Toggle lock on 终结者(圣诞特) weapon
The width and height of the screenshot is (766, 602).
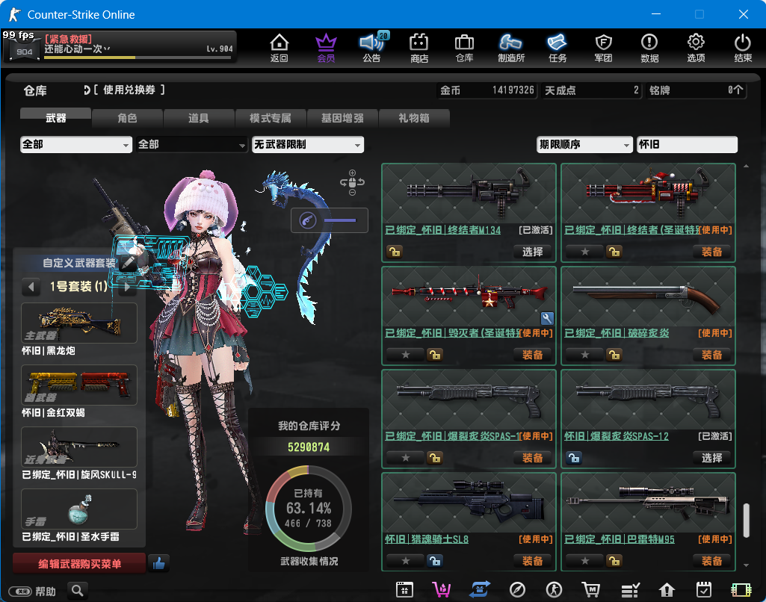(x=614, y=252)
